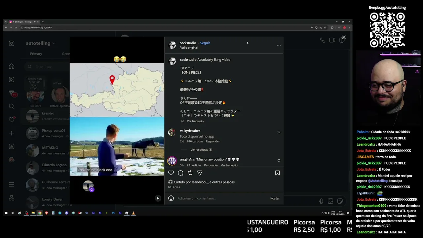The width and height of the screenshot is (423, 238).
Task: Open Messages with the 9+ badge
Action: click(12, 93)
